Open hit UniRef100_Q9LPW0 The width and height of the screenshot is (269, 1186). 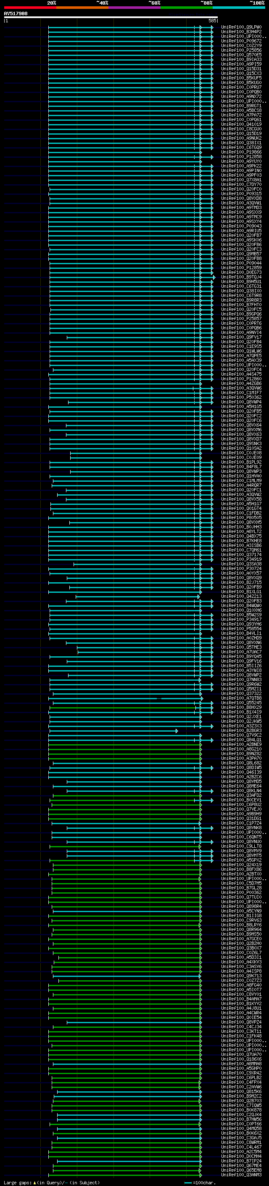coord(241,27)
